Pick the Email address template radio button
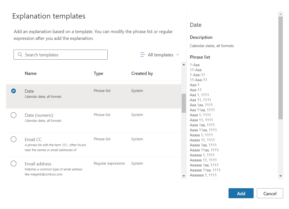Screen dimensions: 289x209 click(x=14, y=164)
